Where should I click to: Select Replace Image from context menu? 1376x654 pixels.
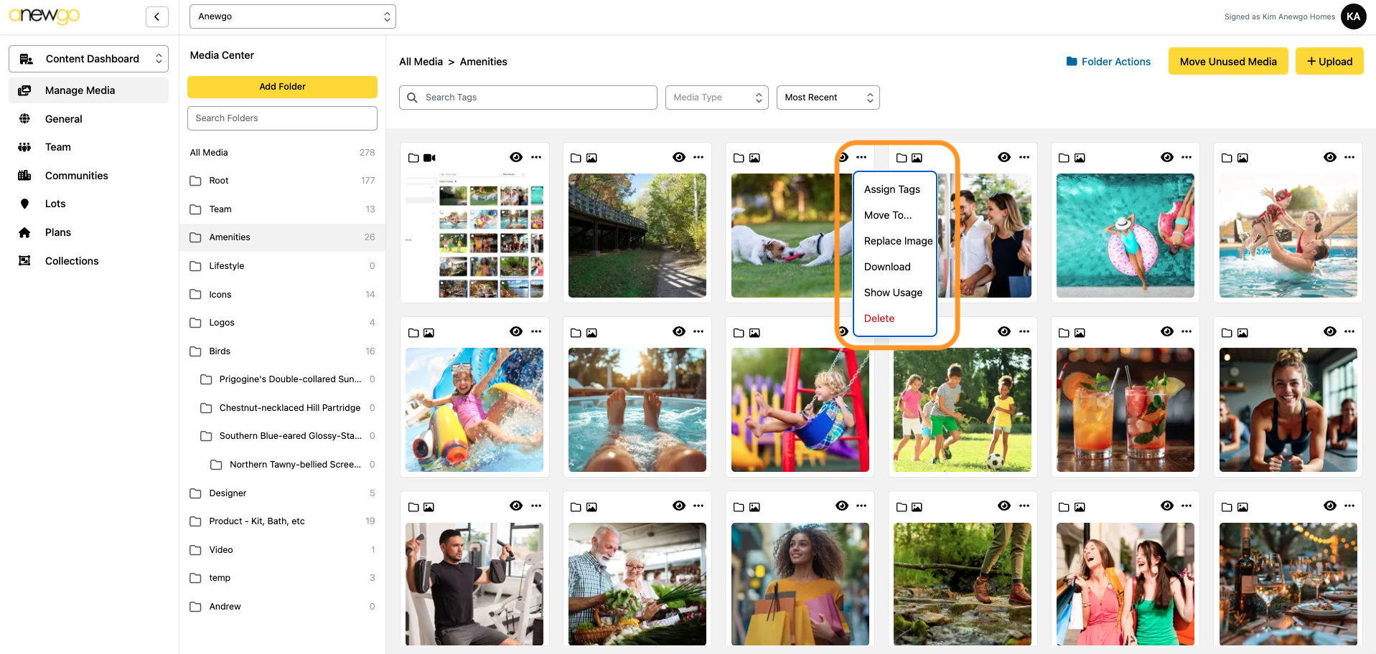(898, 241)
